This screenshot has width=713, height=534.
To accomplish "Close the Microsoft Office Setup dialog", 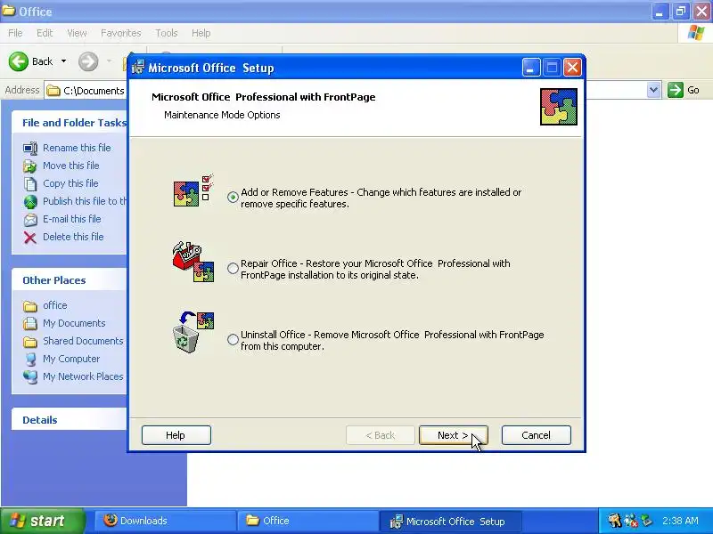I will 572,68.
